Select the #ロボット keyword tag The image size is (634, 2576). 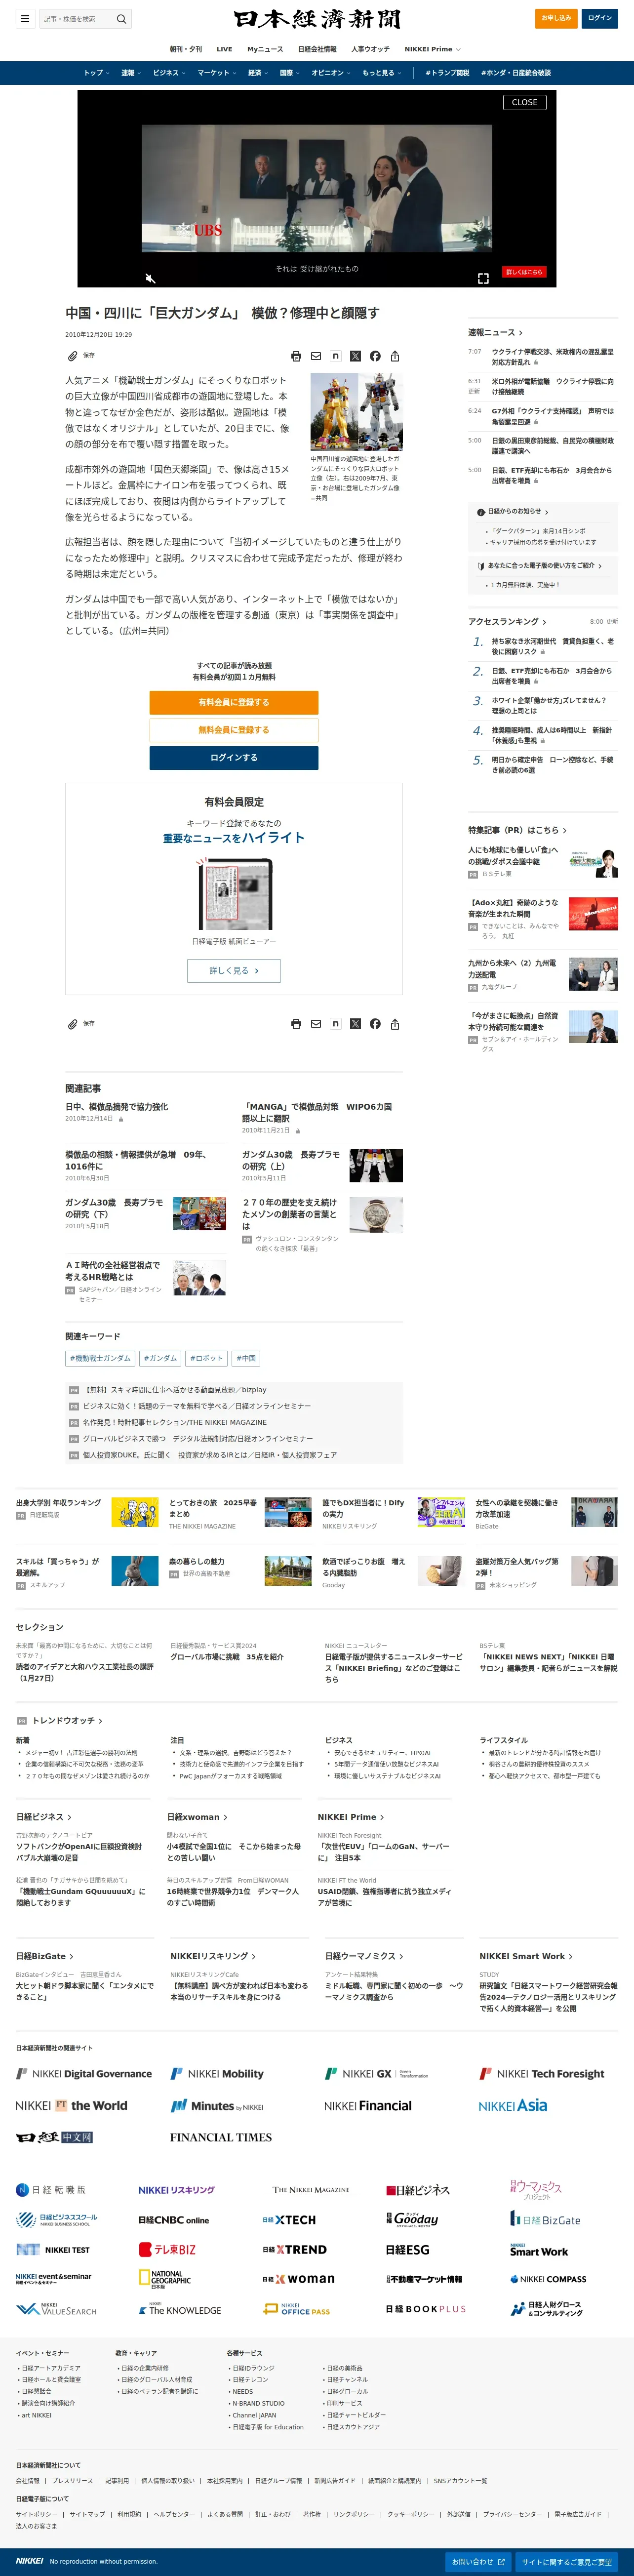[x=206, y=1358]
